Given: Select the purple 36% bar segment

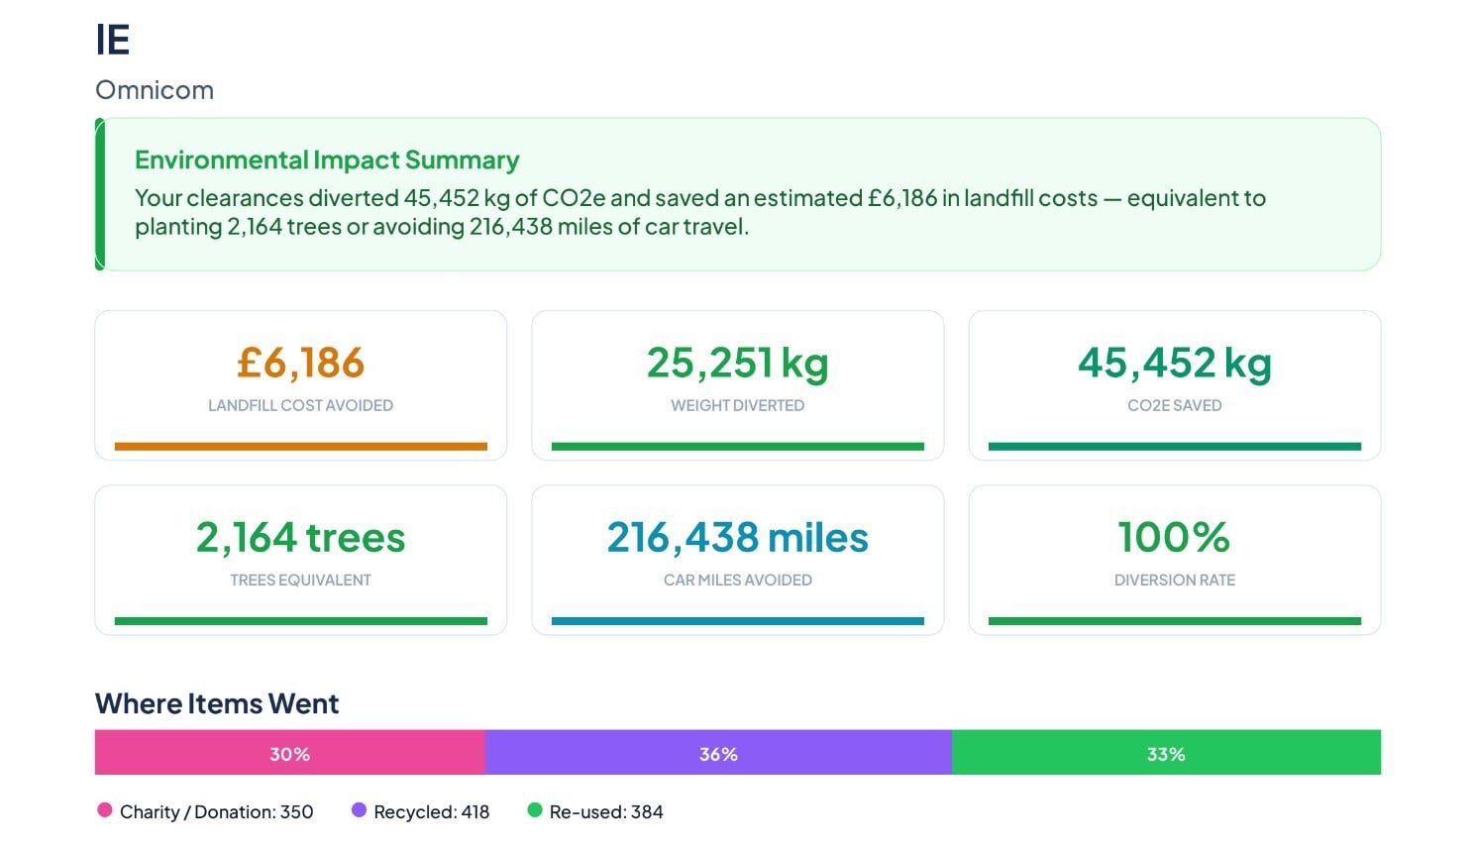Looking at the screenshot, I should click(718, 753).
